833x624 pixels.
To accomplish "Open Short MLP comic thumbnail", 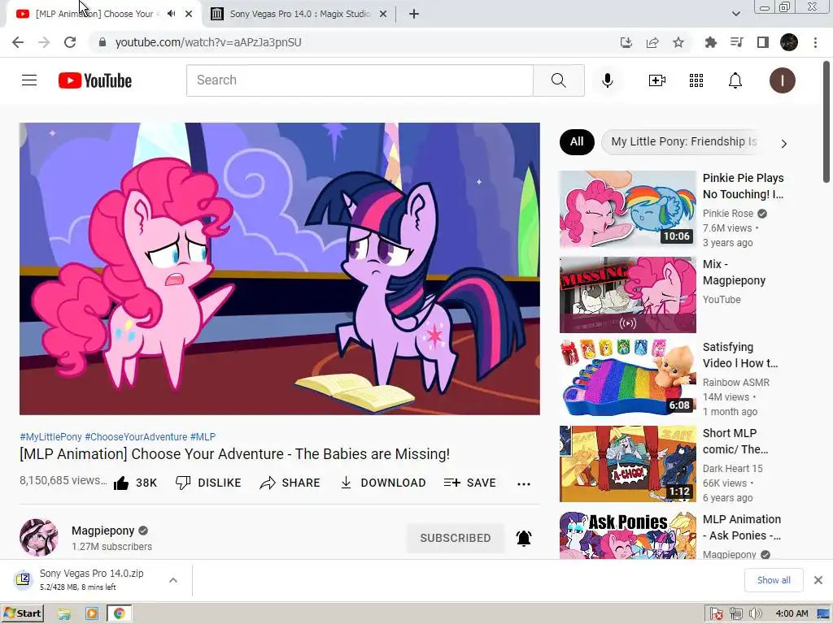I will coord(627,464).
